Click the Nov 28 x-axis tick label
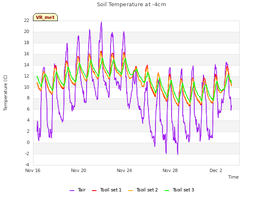 [x=170, y=170]
